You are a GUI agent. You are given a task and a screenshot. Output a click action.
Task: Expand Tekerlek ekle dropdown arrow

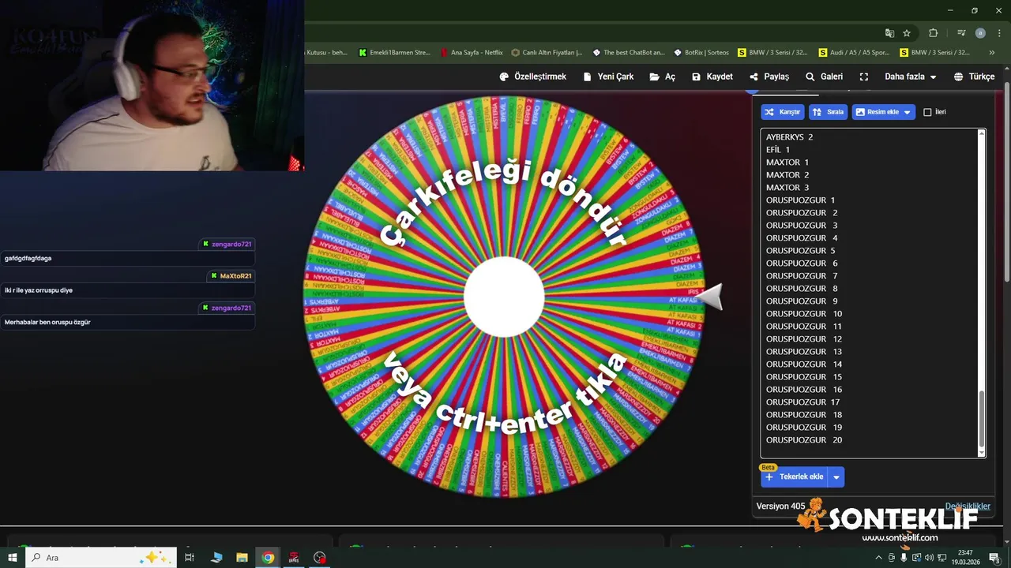point(836,476)
